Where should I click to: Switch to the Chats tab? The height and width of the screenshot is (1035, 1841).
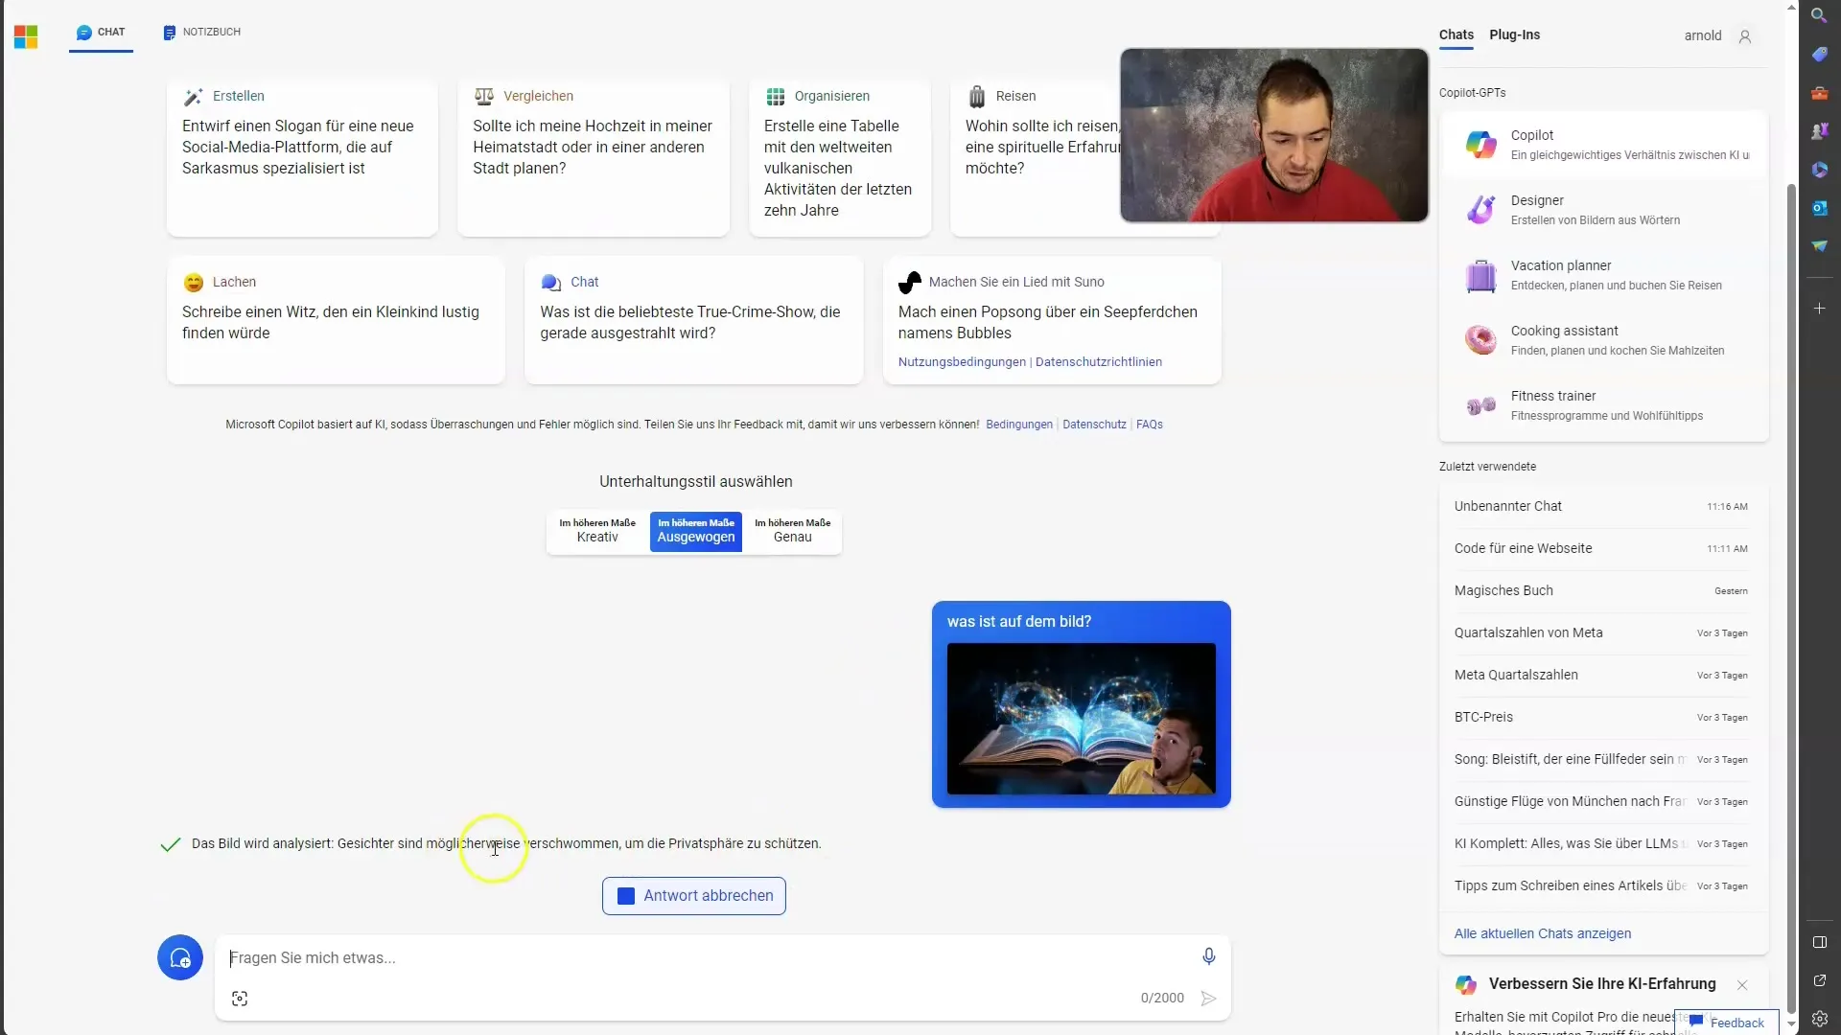tap(1456, 34)
